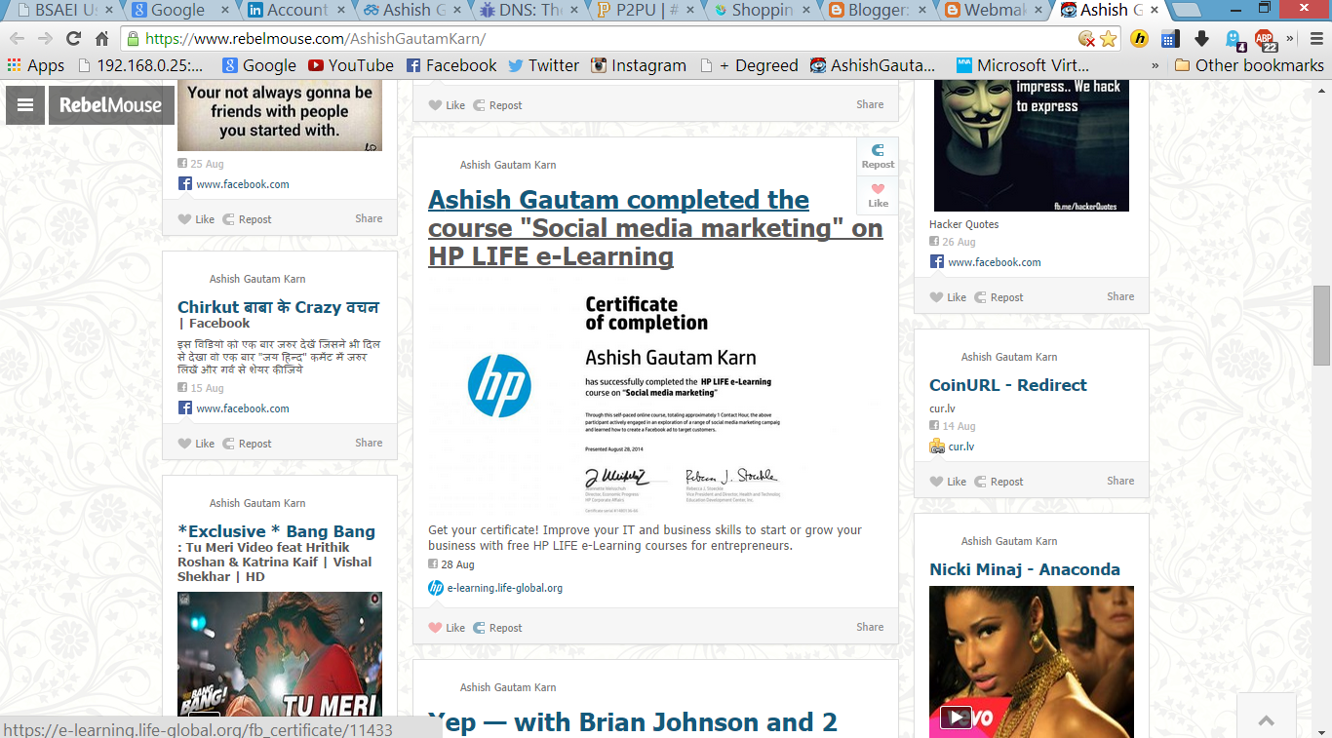Like the CoinURL post
This screenshot has width=1332, height=738.
point(948,482)
